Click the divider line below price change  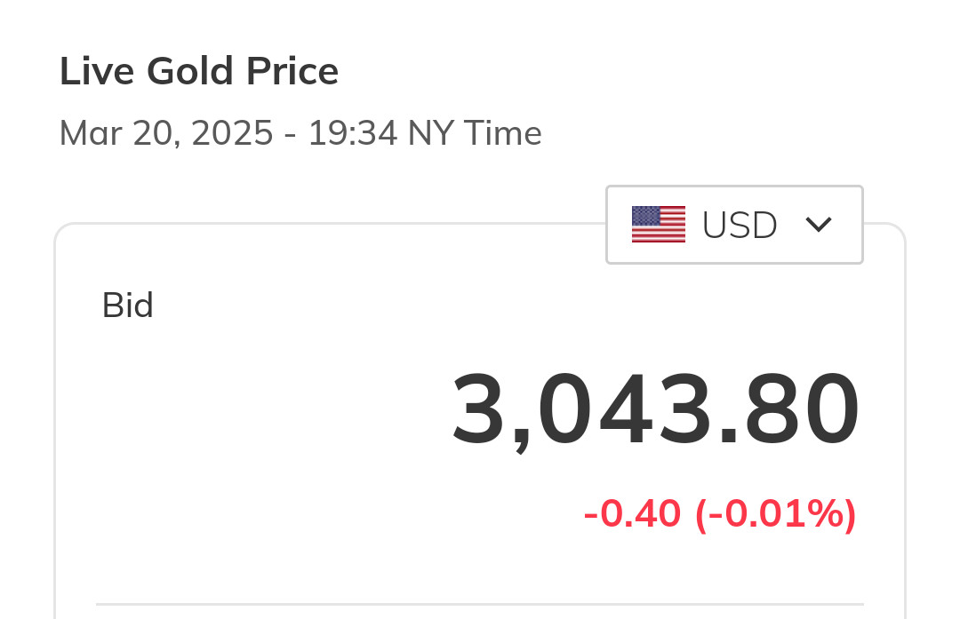pyautogui.click(x=480, y=604)
